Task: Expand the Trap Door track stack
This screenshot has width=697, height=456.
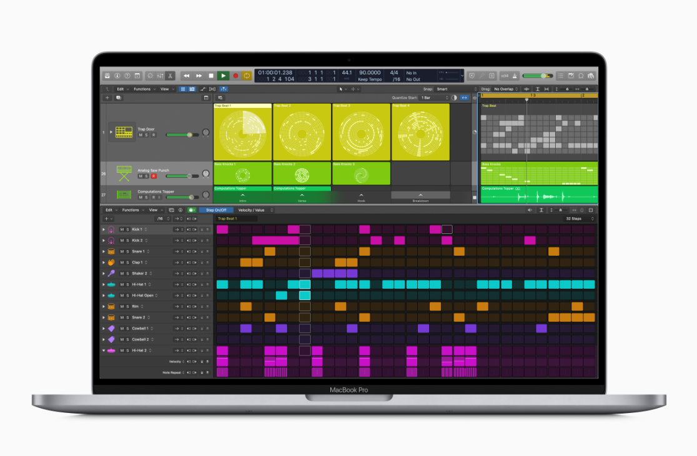Action: (111, 132)
